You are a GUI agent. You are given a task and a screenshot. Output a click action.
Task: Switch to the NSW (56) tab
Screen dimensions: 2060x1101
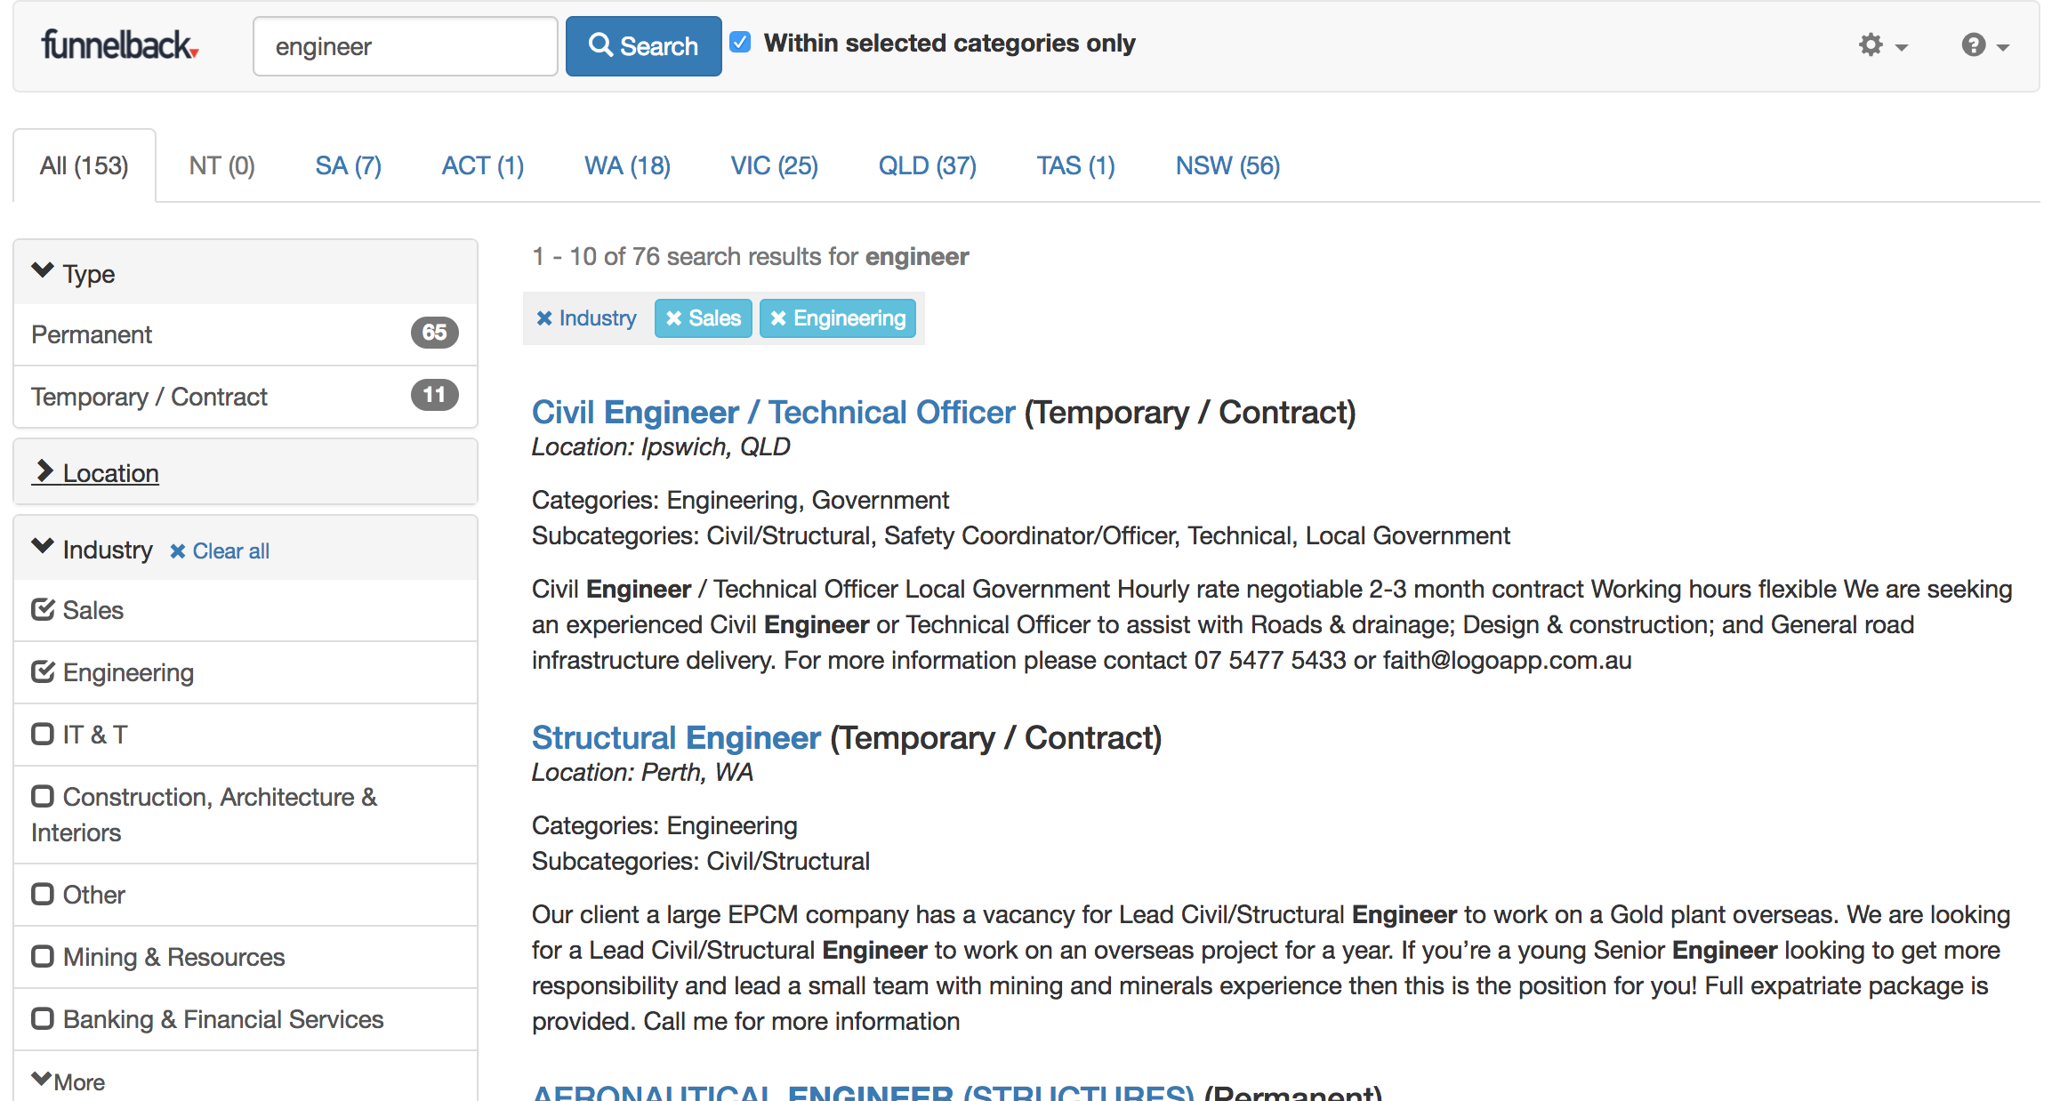point(1227,166)
